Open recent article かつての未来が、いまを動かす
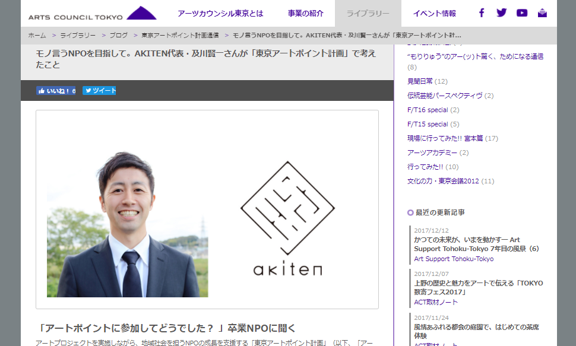576x346 pixels. pos(476,245)
